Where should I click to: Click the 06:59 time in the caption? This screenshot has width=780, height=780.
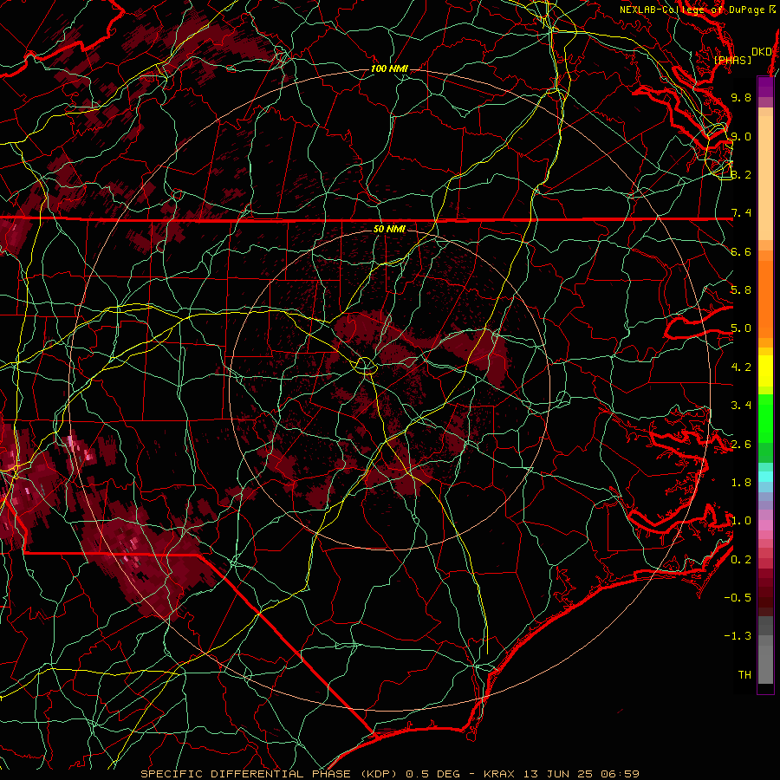coord(620,774)
